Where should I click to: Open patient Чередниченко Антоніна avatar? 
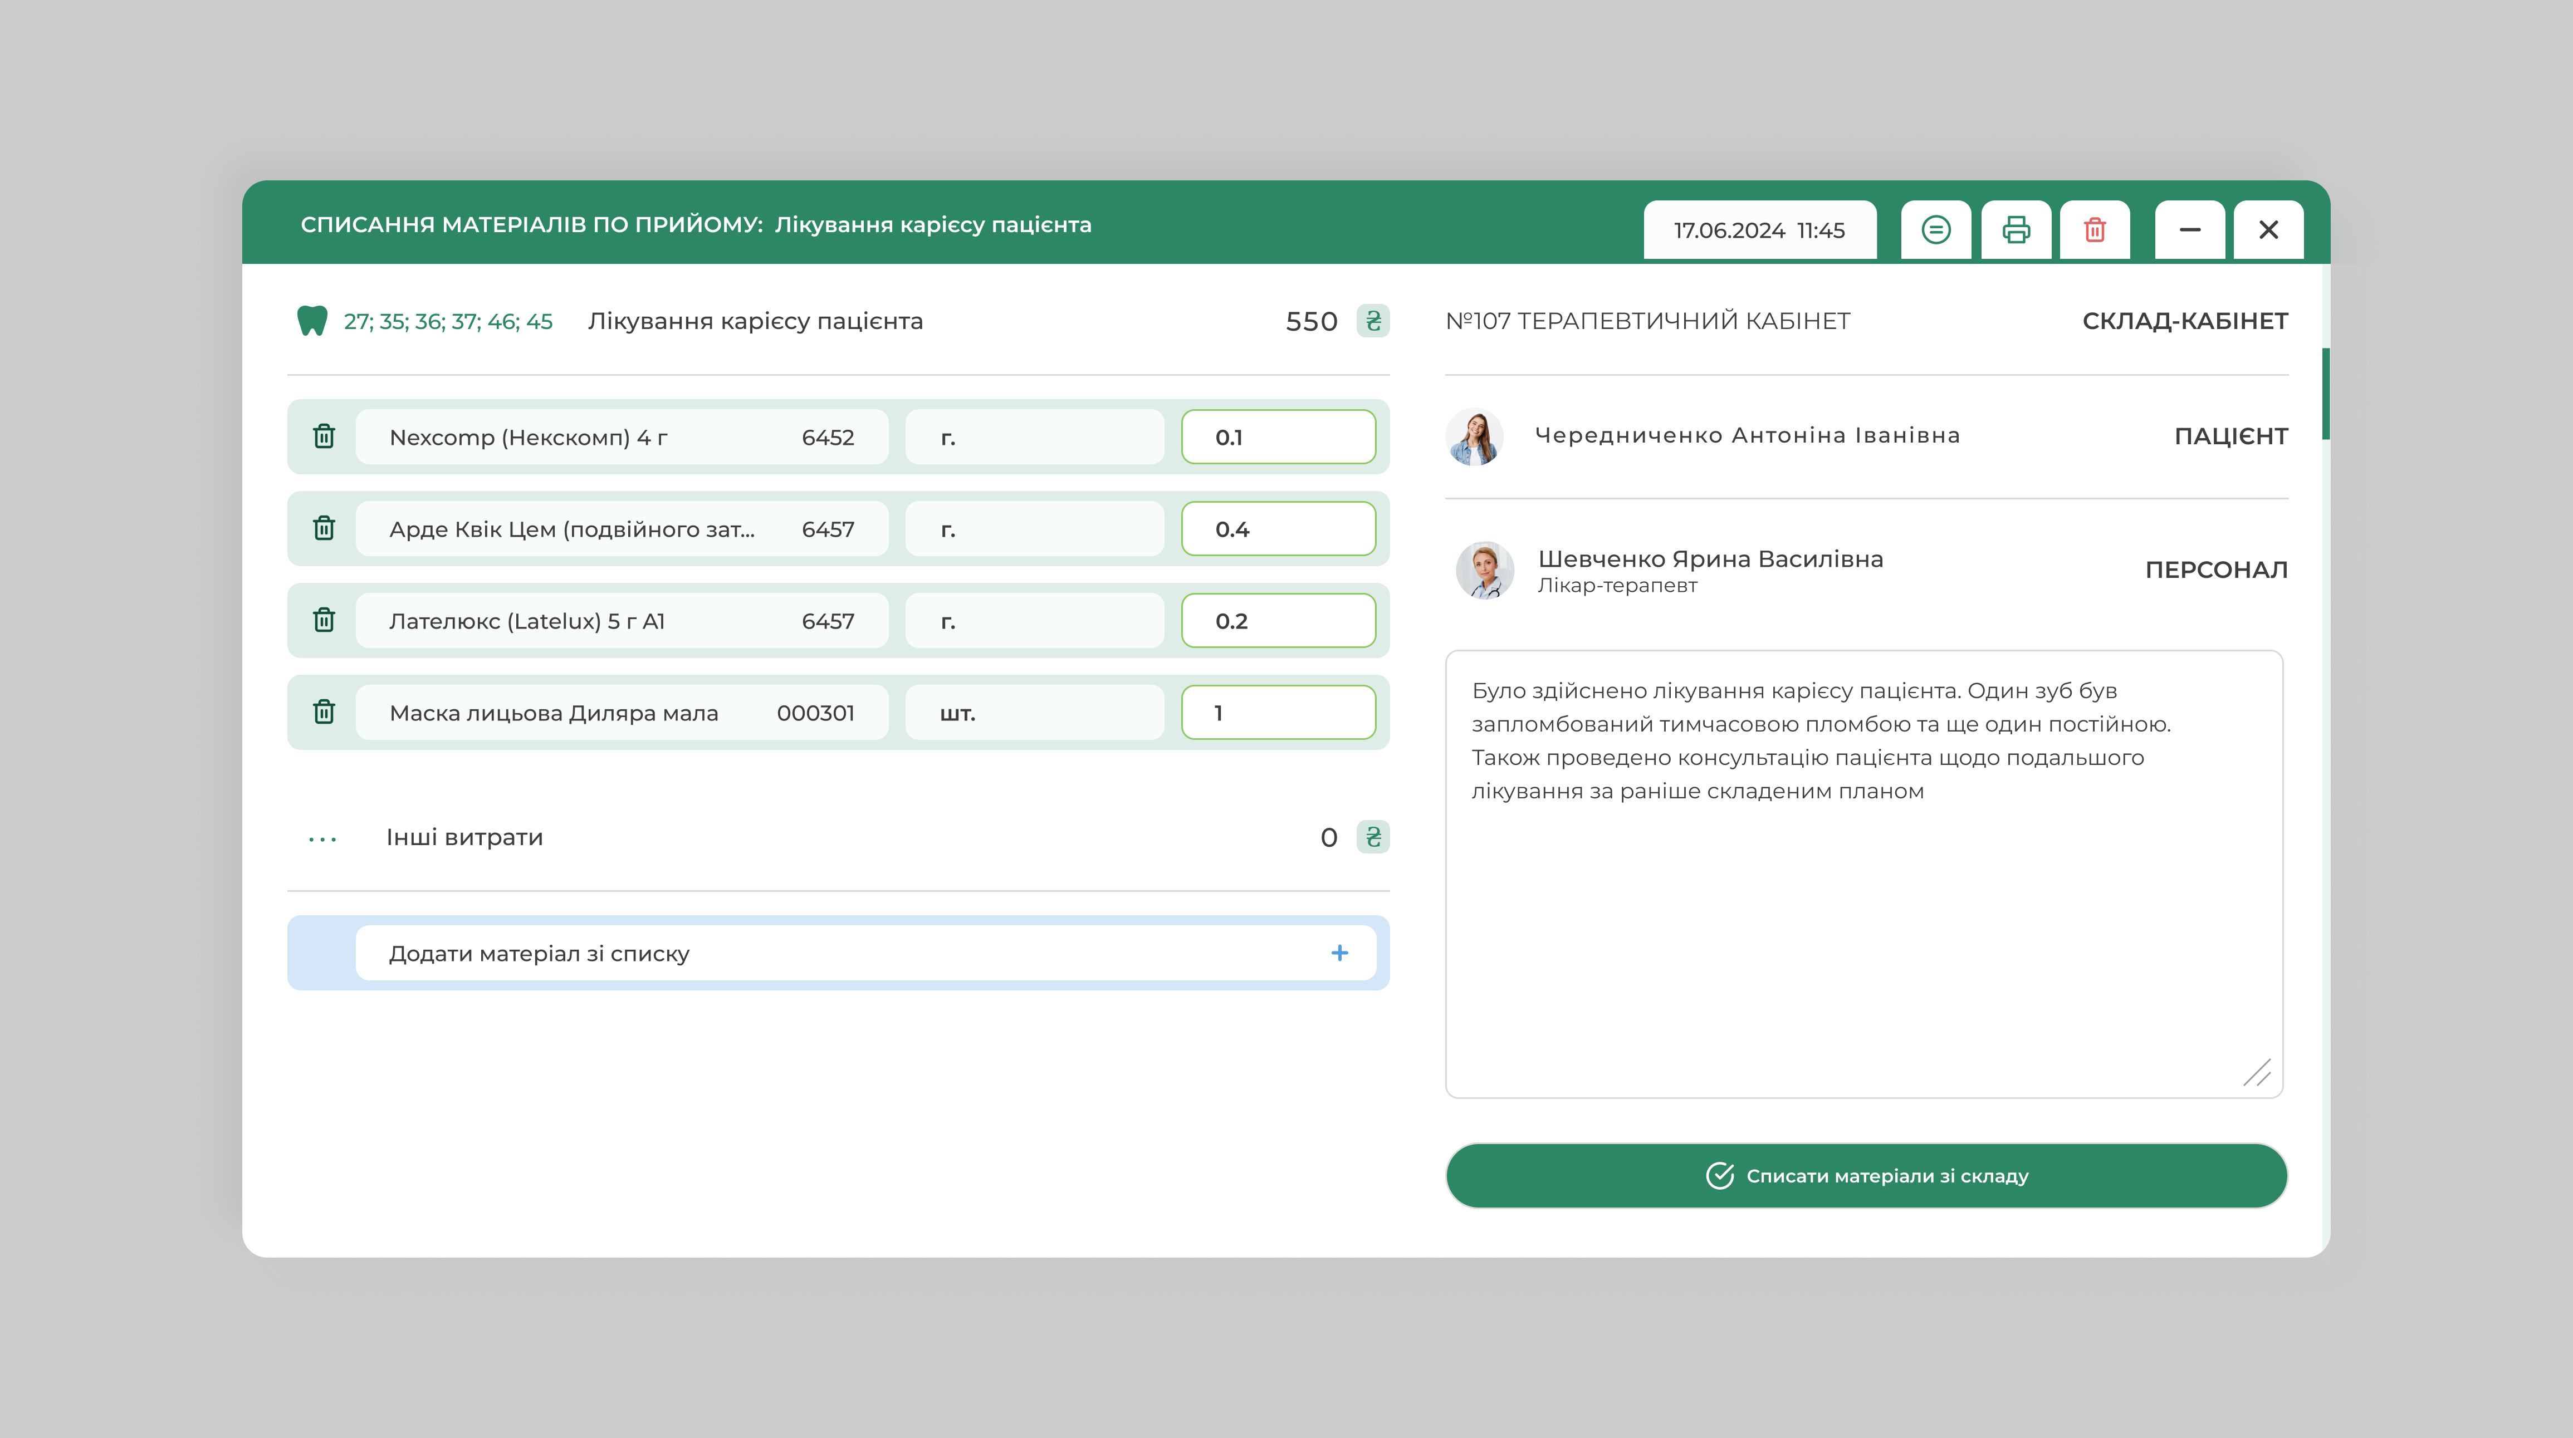[x=1474, y=436]
